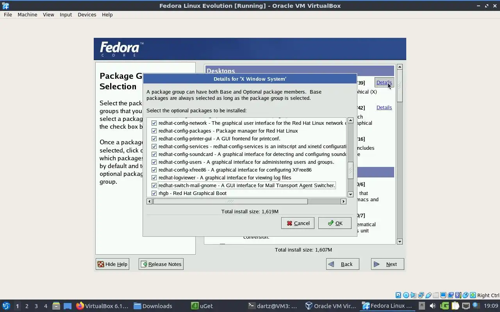Image resolution: width=500 pixels, height=312 pixels.
Task: Uncheck redhat-config-soundcard package
Action: 154,154
